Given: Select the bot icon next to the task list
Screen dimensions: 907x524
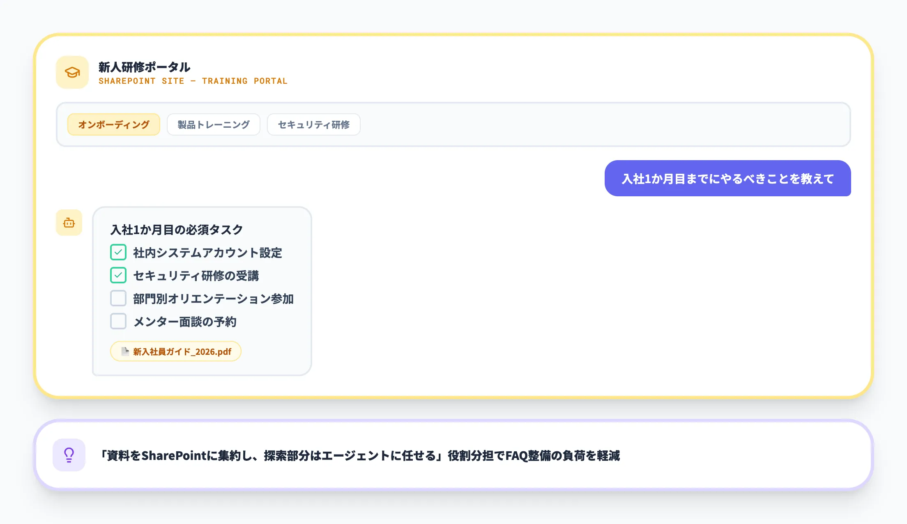Looking at the screenshot, I should pyautogui.click(x=69, y=223).
